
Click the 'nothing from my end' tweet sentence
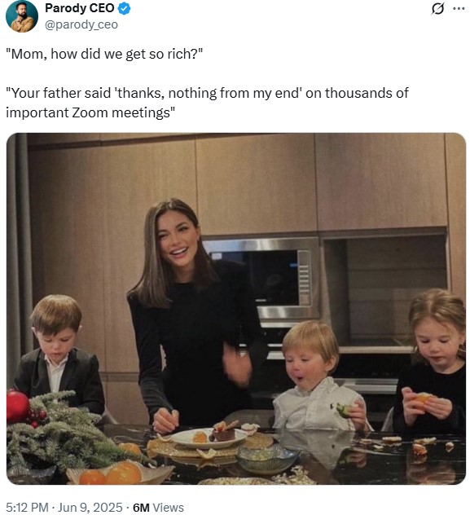[207, 93]
